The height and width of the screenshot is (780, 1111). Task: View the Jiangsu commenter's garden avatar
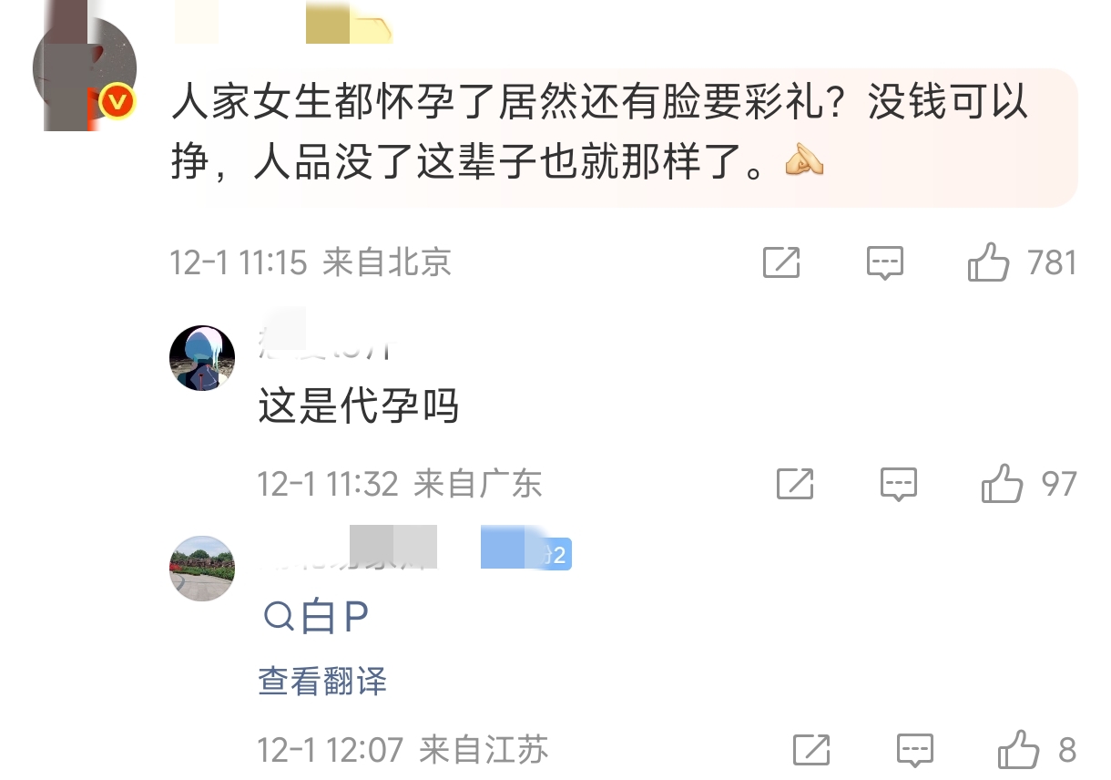[202, 569]
